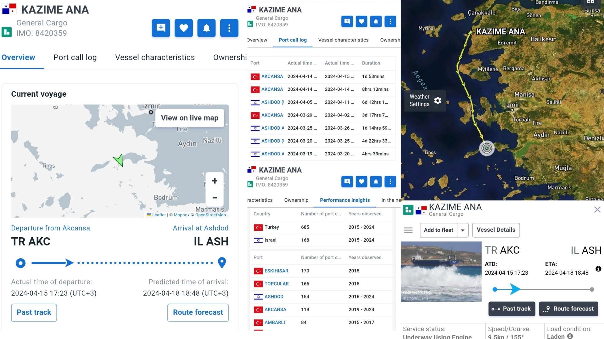Click the View on live map button
The height and width of the screenshot is (339, 604).
[x=189, y=118]
